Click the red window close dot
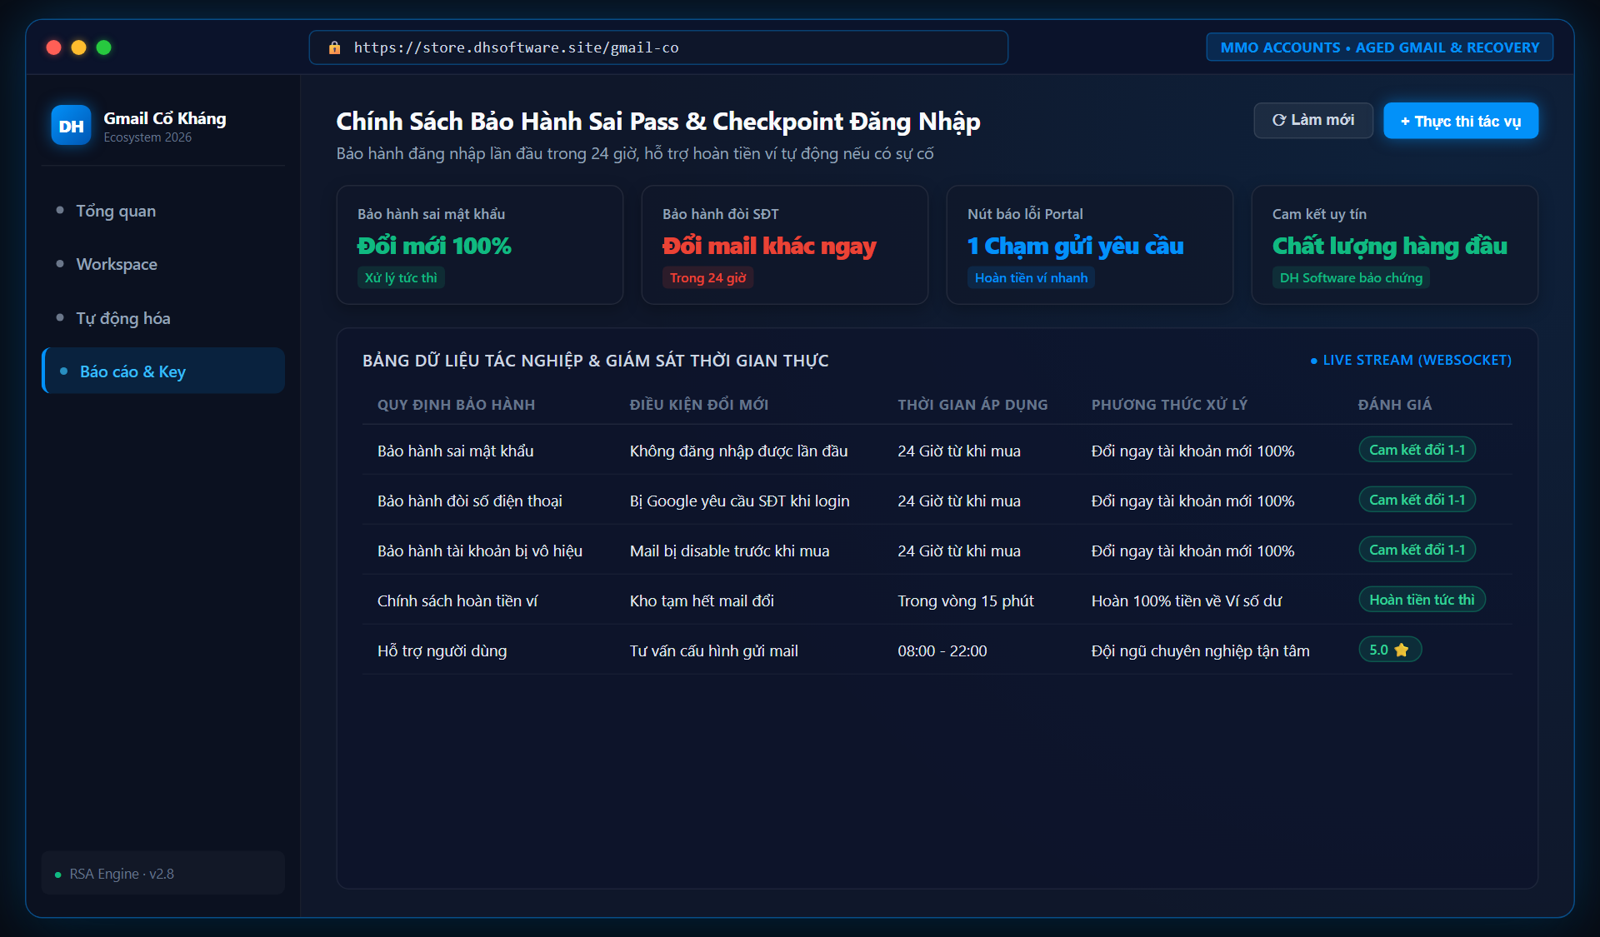 click(x=54, y=47)
